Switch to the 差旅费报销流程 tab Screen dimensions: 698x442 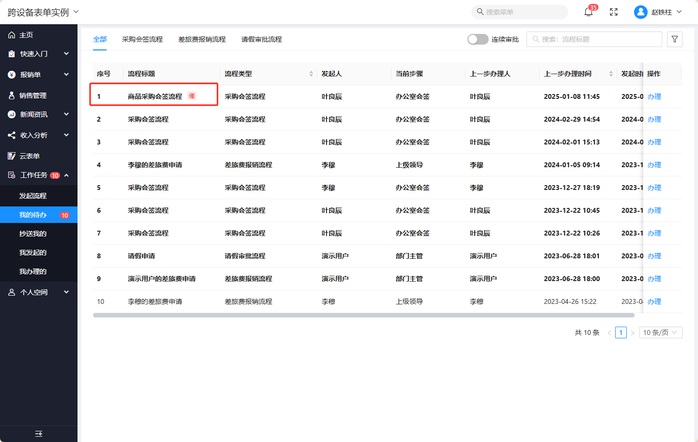202,39
